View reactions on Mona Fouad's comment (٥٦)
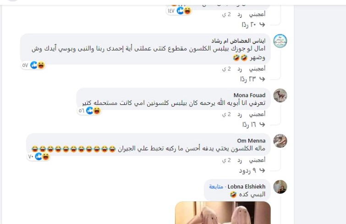 tap(89, 110)
